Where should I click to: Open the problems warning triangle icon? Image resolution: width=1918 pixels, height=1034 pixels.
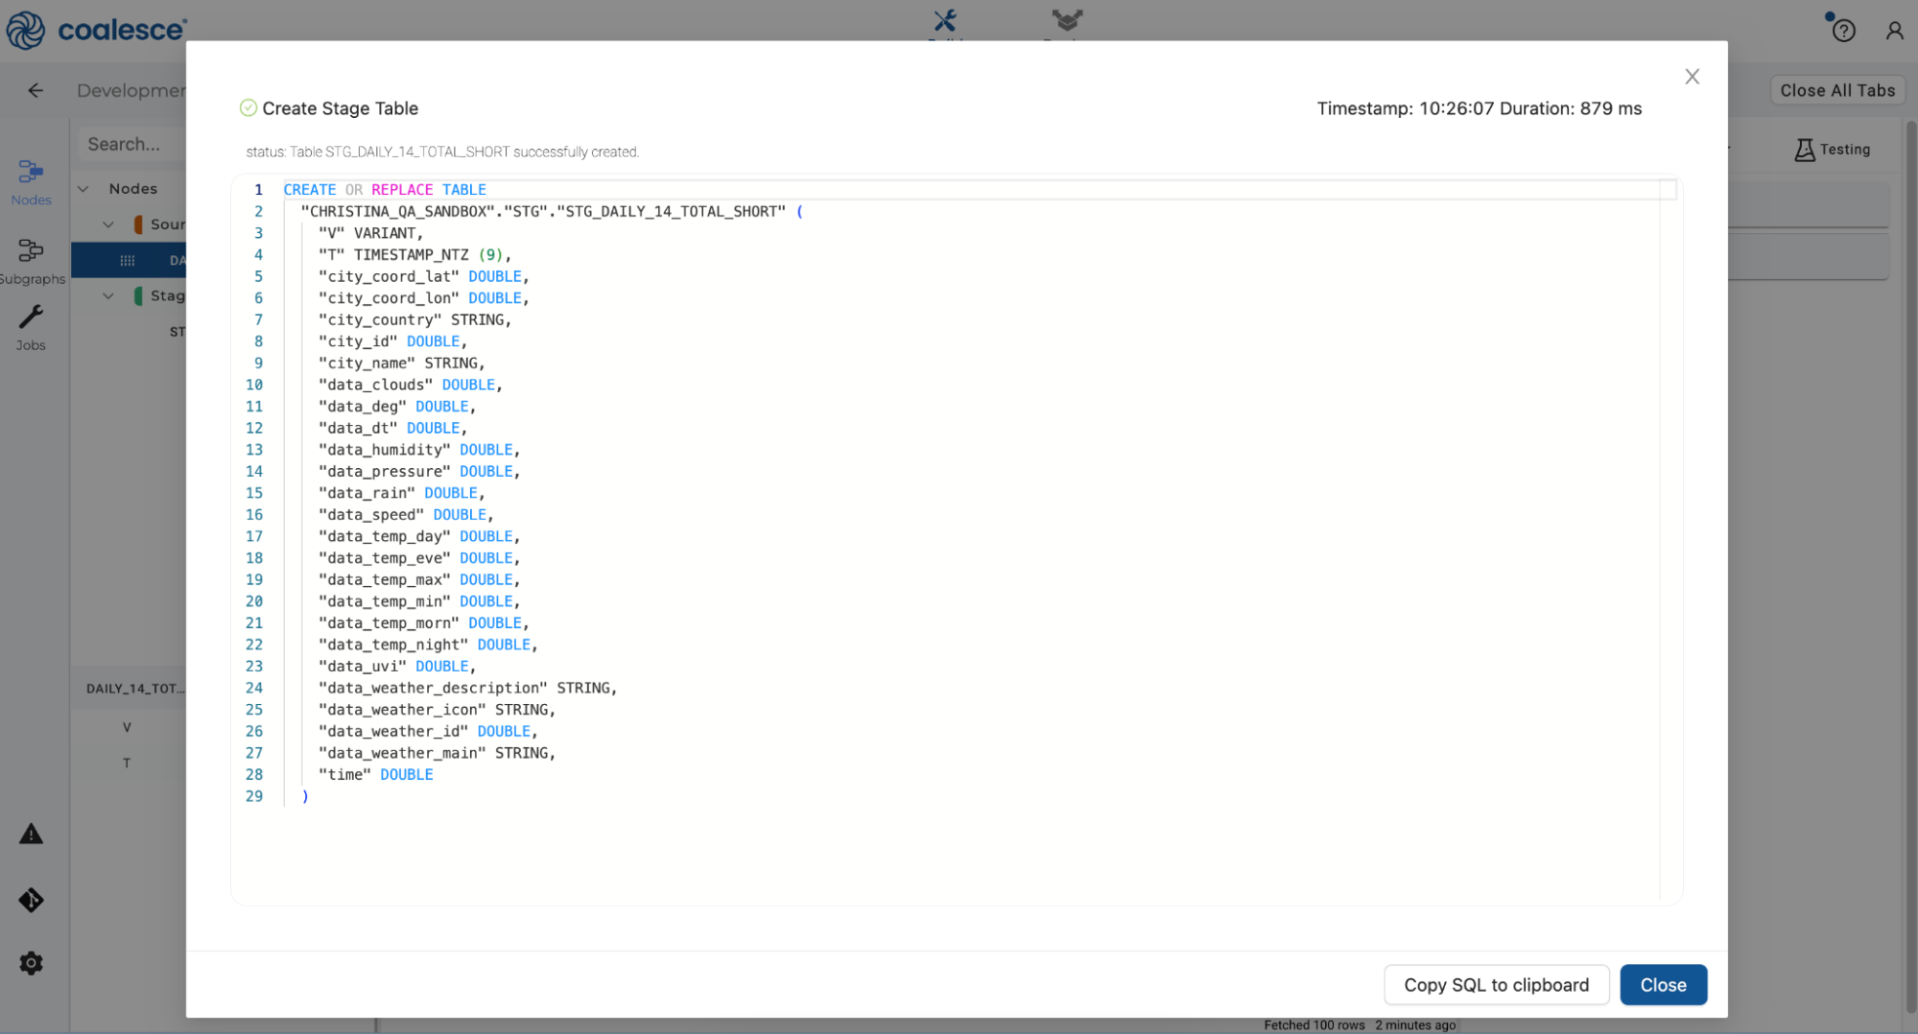tap(31, 834)
